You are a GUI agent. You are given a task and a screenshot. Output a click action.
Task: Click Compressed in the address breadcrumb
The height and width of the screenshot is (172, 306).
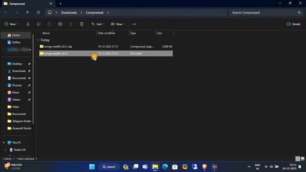95,12
